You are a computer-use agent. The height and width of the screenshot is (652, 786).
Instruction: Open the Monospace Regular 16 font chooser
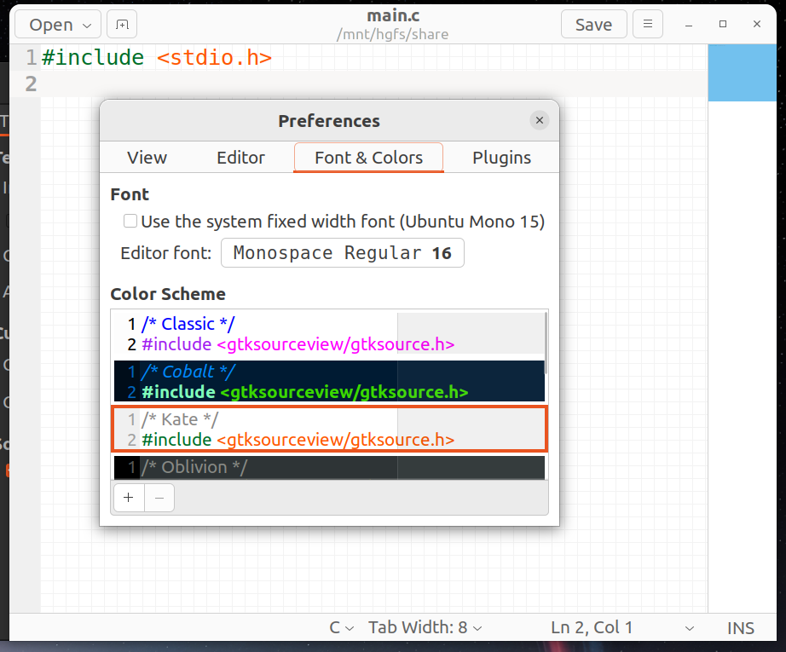pos(343,252)
